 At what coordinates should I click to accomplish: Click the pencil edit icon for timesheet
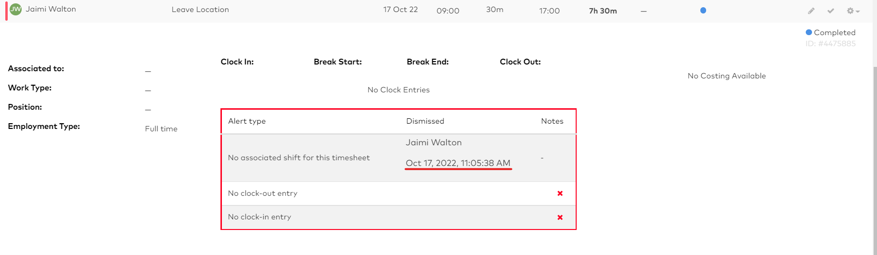coord(811,11)
